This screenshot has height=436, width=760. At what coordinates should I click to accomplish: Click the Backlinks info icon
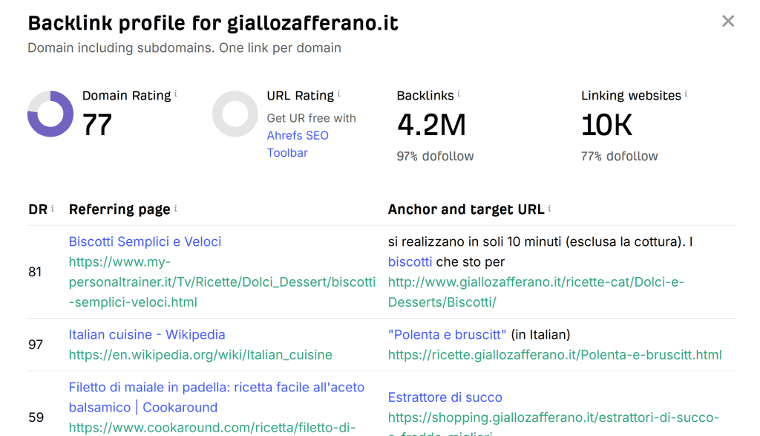(x=459, y=94)
